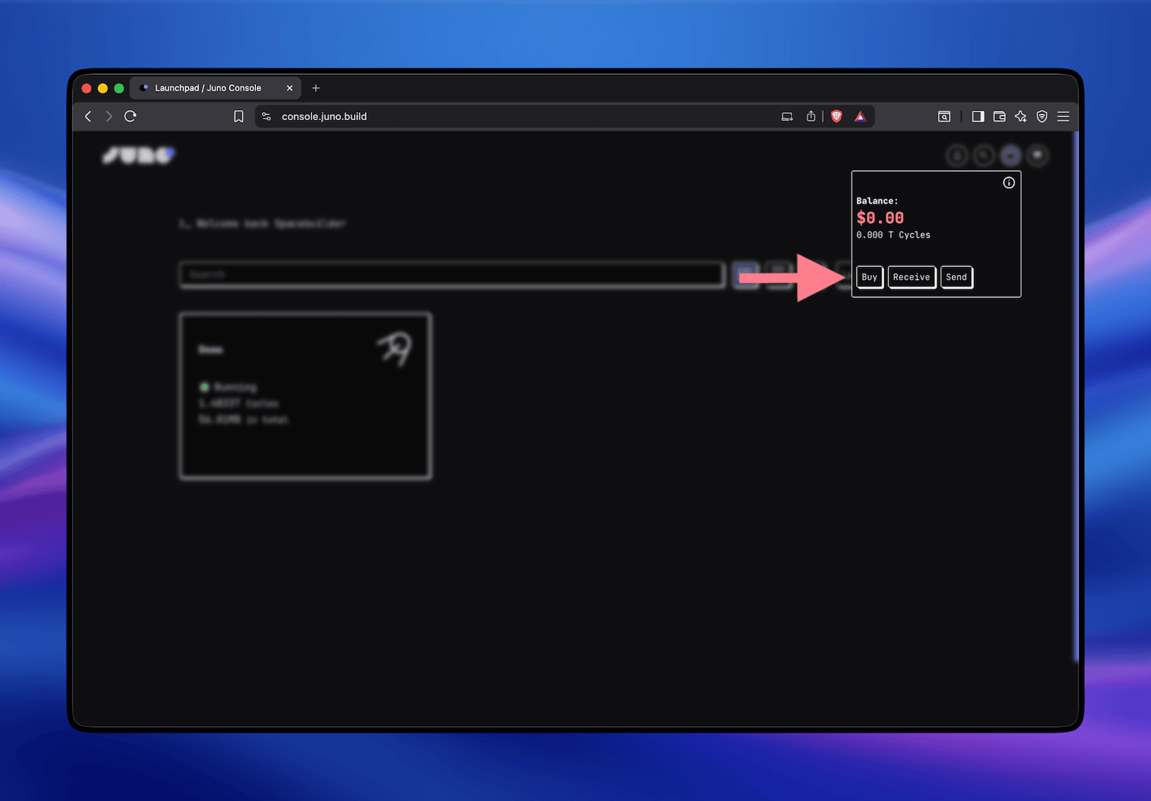Toggle the browser sidebar panel
The height and width of the screenshot is (801, 1151).
coord(978,117)
